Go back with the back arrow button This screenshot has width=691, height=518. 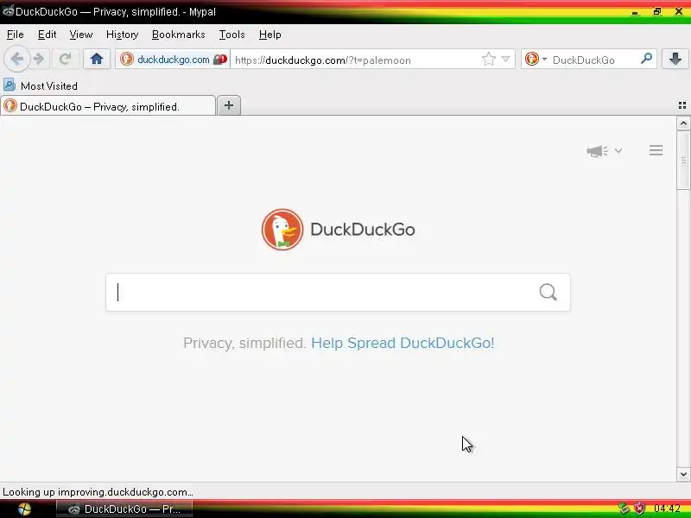click(17, 59)
